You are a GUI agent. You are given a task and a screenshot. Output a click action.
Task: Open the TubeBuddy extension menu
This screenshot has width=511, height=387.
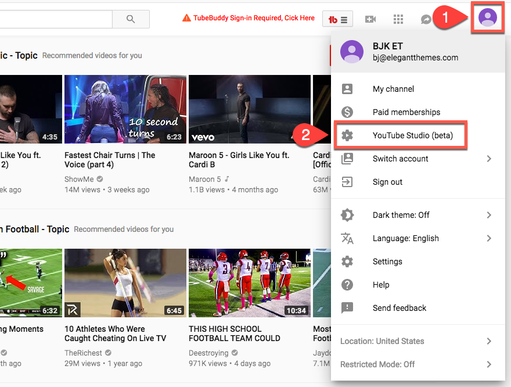pyautogui.click(x=337, y=19)
